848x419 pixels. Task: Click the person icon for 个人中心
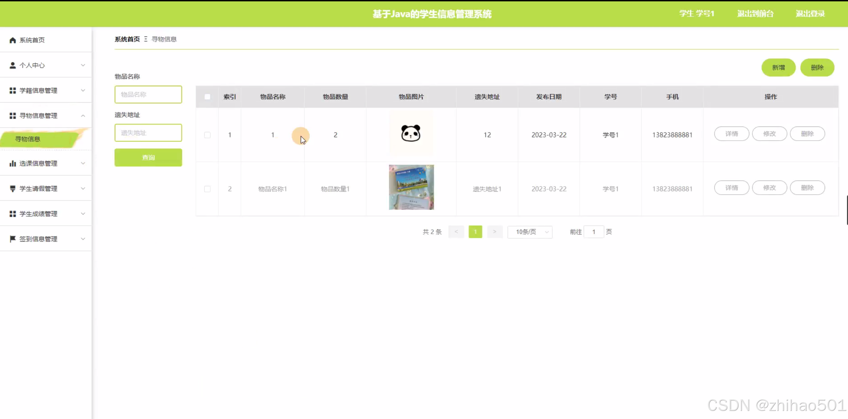pos(13,65)
